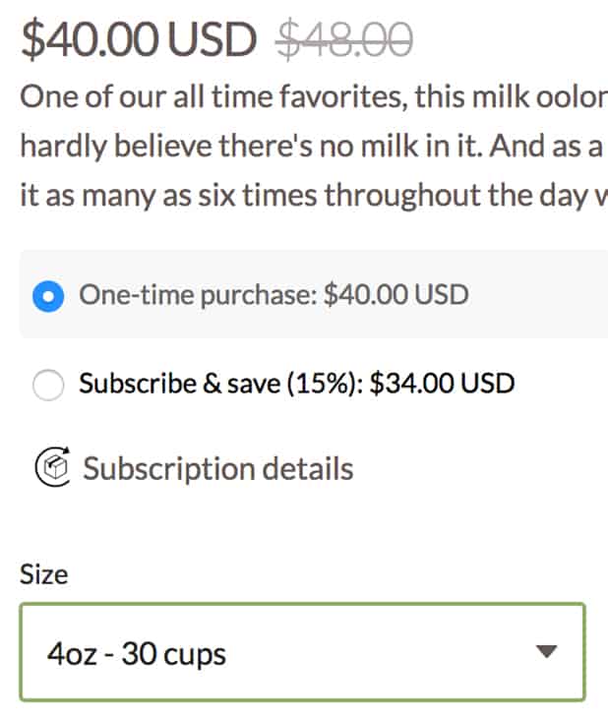Click the $40.00 USD sale price
The image size is (608, 721).
pos(138,39)
